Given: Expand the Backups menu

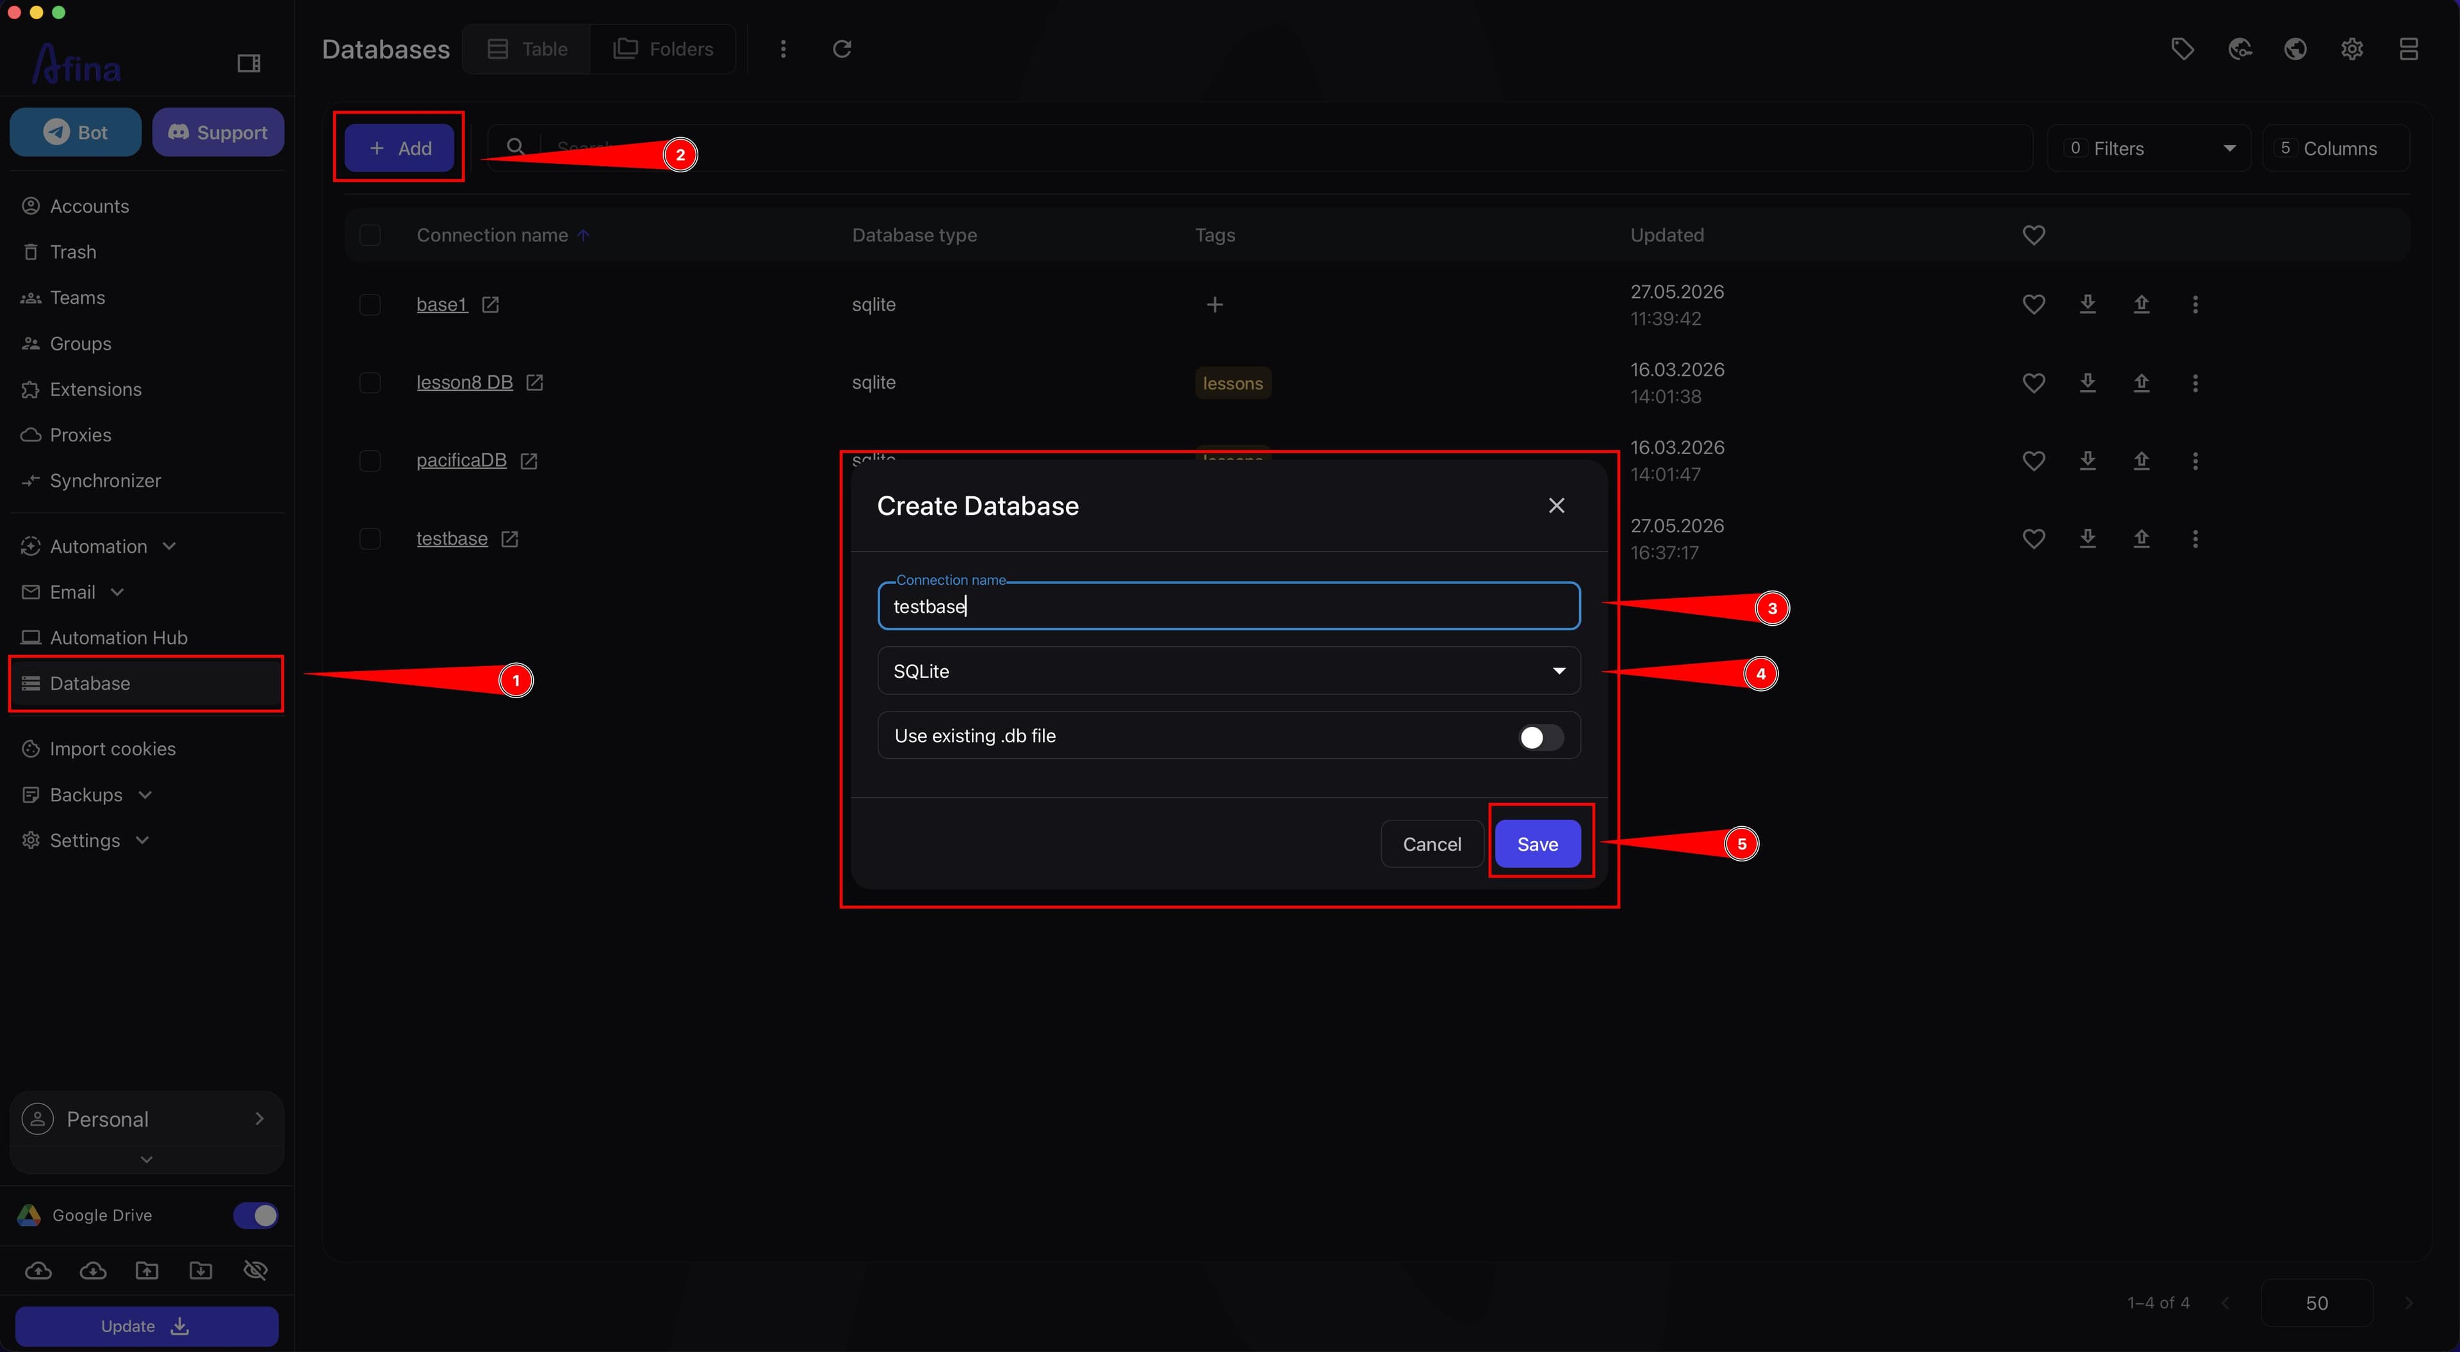Looking at the screenshot, I should [86, 794].
